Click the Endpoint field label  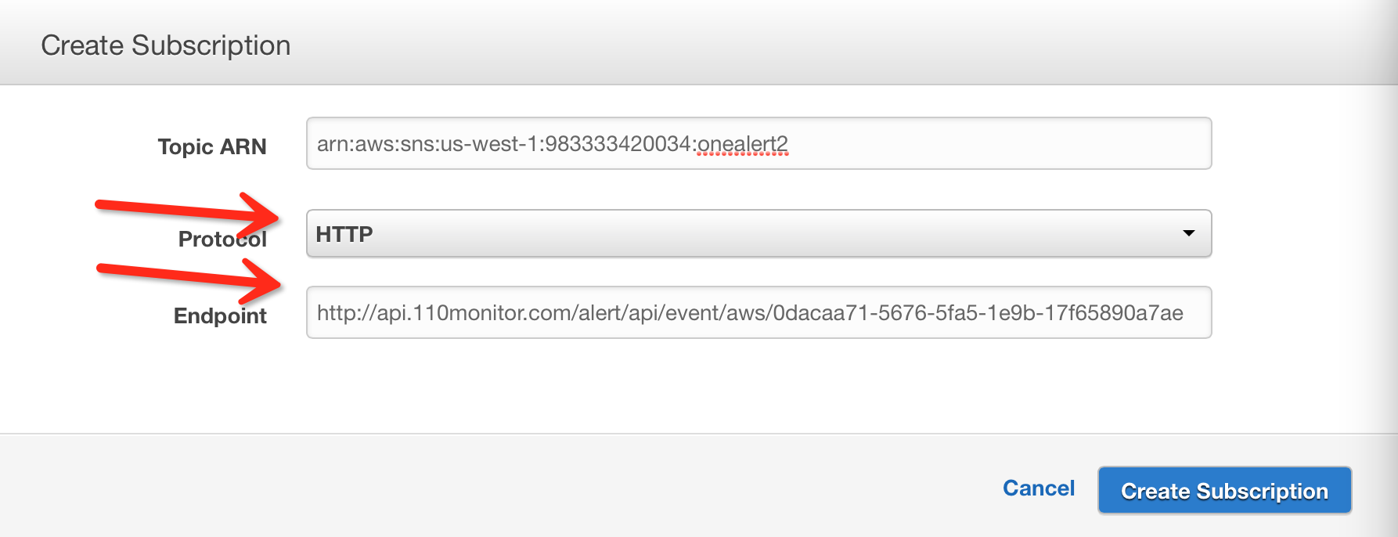pos(220,316)
